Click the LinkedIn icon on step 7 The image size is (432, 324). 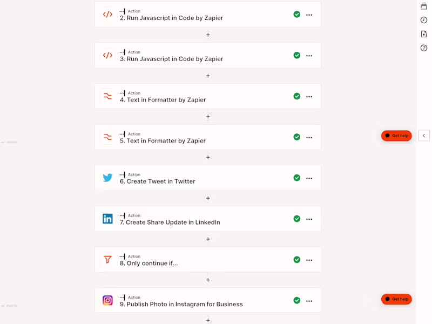point(107,219)
